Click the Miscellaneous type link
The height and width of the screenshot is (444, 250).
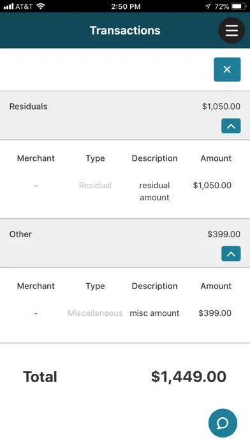pos(95,313)
